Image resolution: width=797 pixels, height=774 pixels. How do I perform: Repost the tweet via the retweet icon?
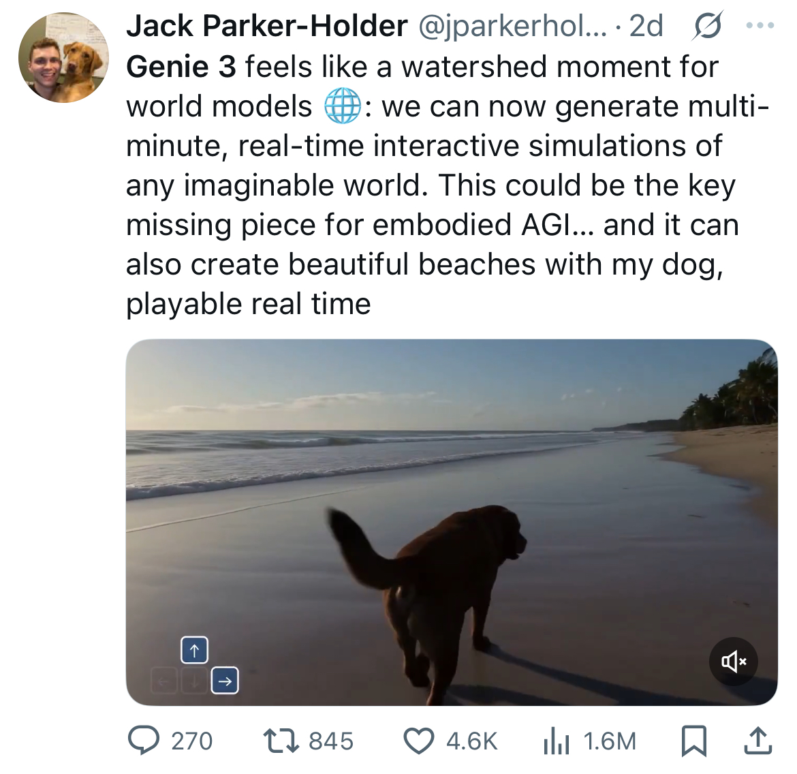point(281,741)
